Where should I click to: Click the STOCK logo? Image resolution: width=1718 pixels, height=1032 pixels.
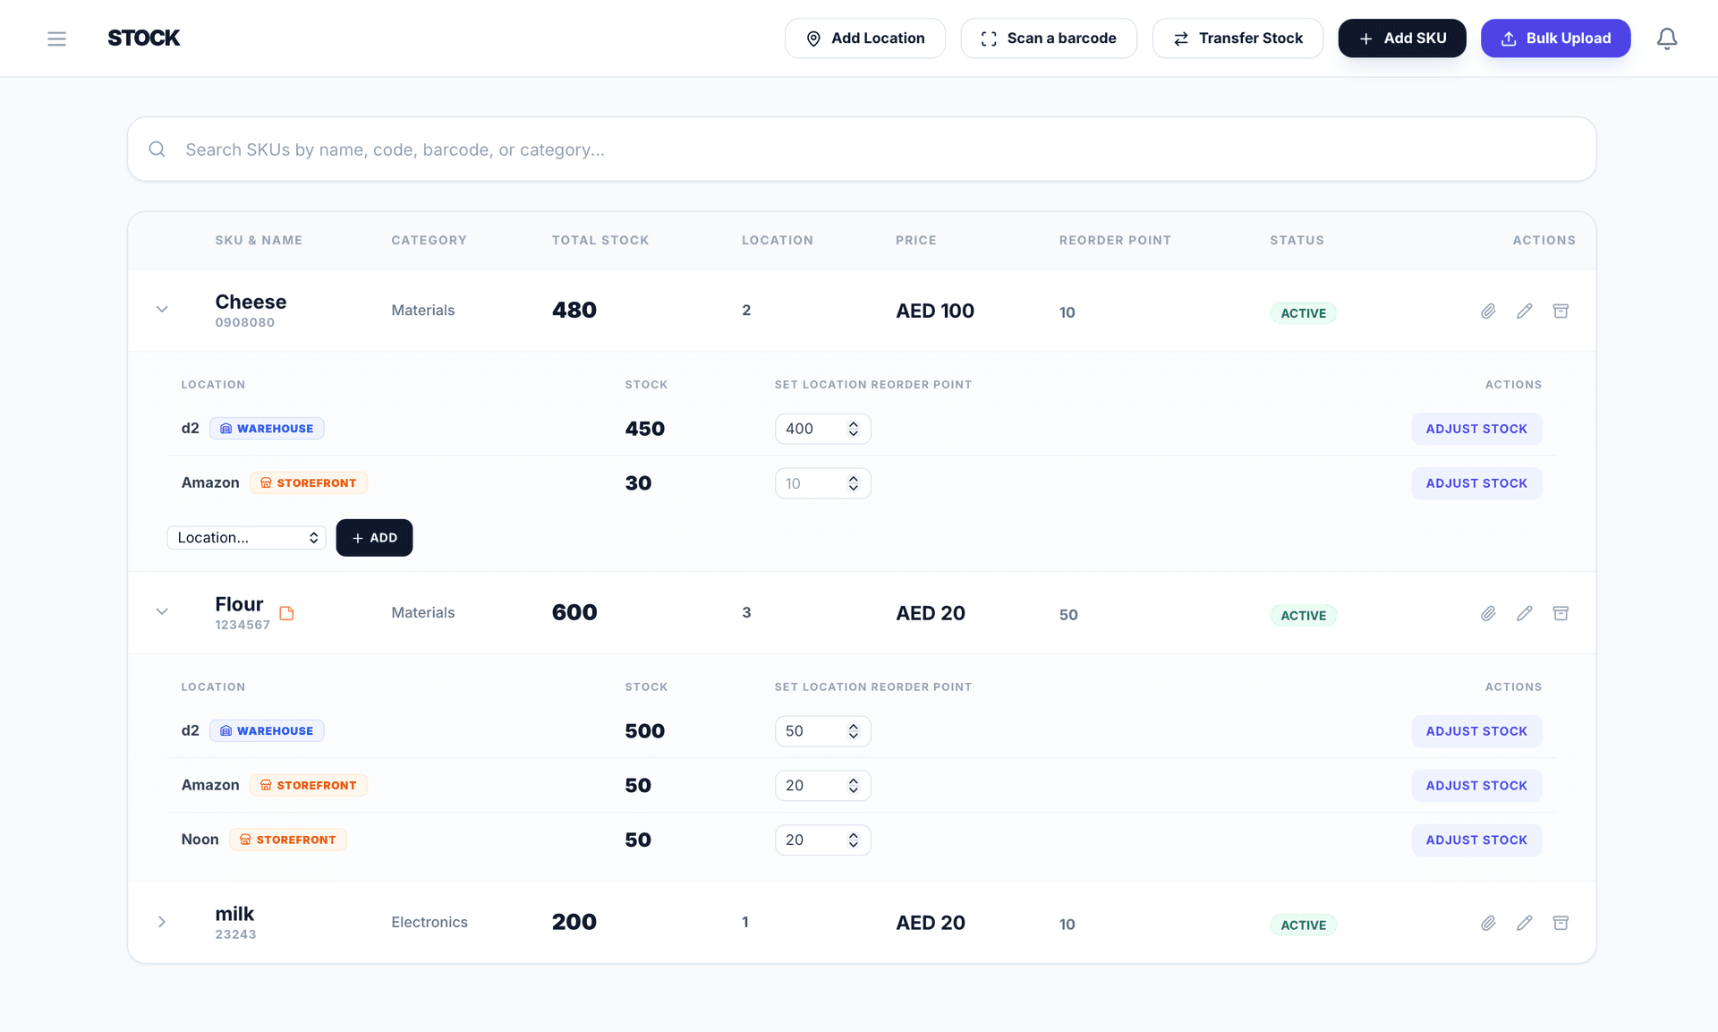[143, 38]
